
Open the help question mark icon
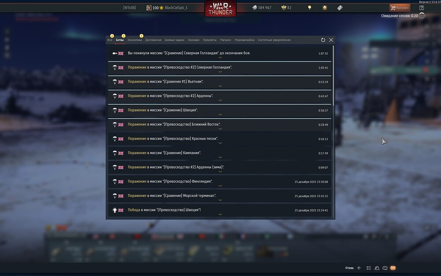point(421,8)
